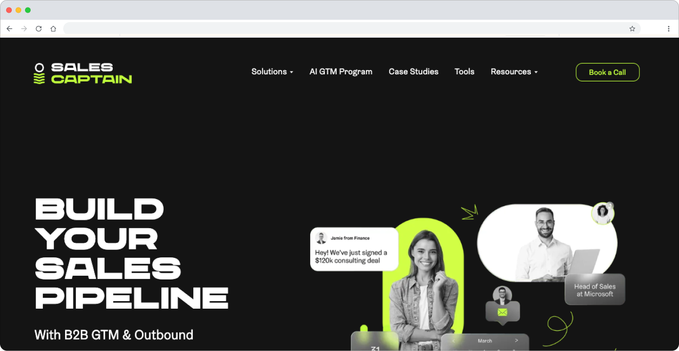Click the With B2B GTM & Outbound text
679x351 pixels.
(114, 335)
